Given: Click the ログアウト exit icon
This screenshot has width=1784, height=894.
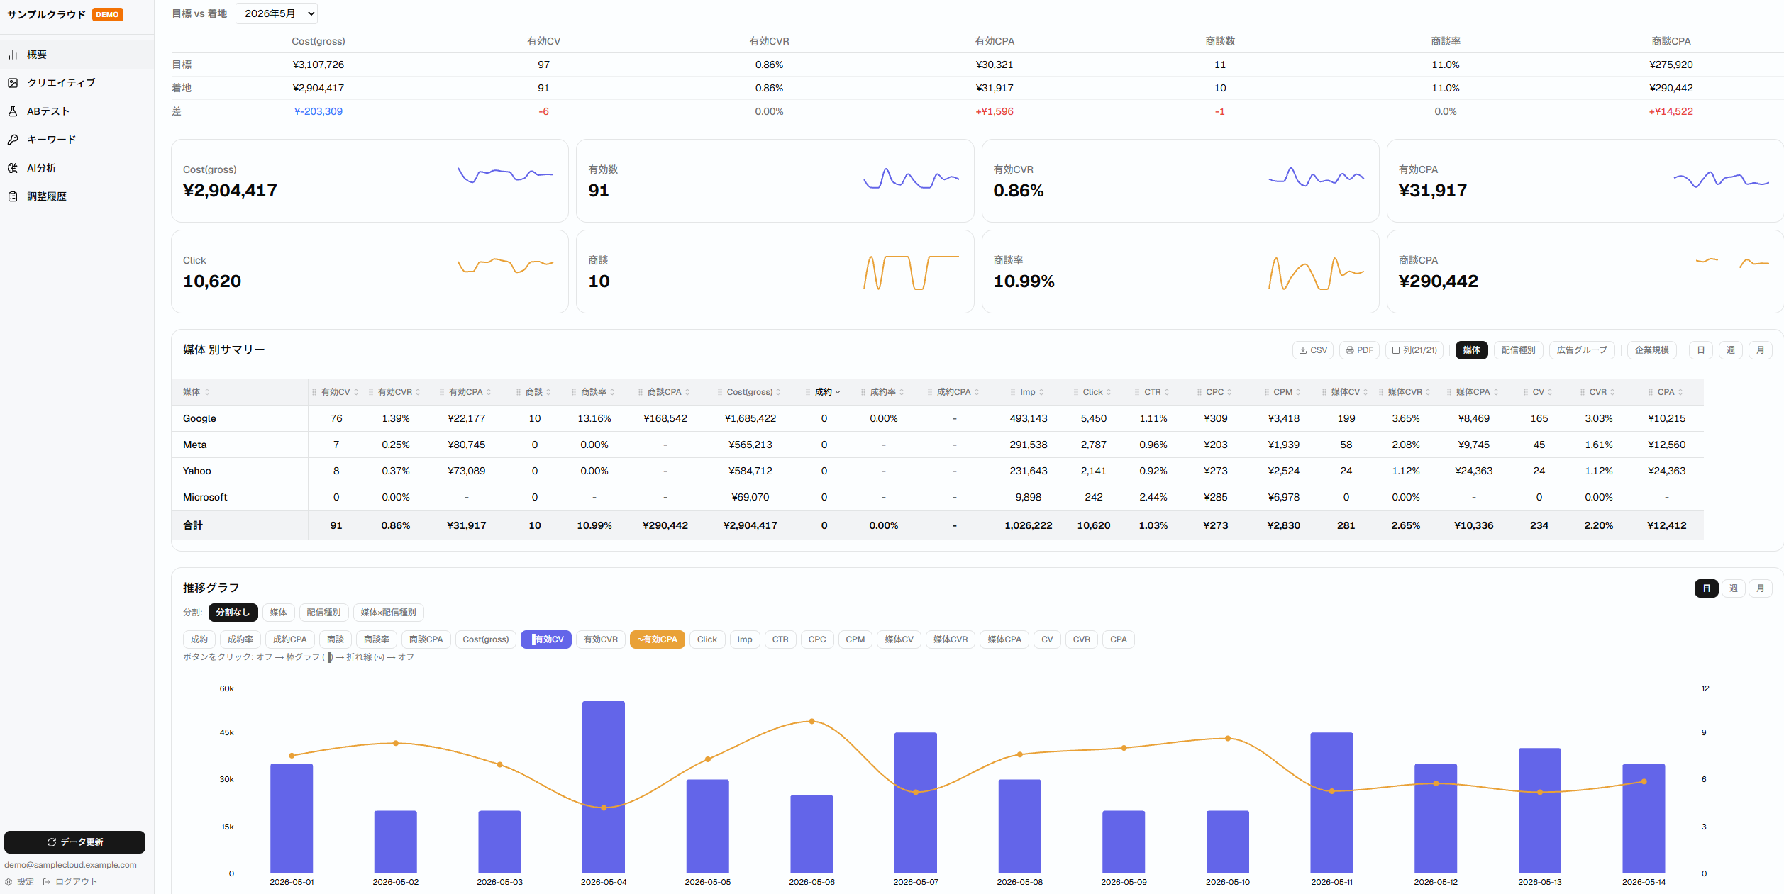Looking at the screenshot, I should [x=47, y=882].
